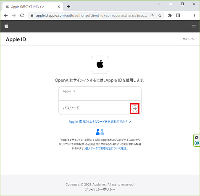
Task: Click the share page icon in address bar
Action: tap(152, 16)
